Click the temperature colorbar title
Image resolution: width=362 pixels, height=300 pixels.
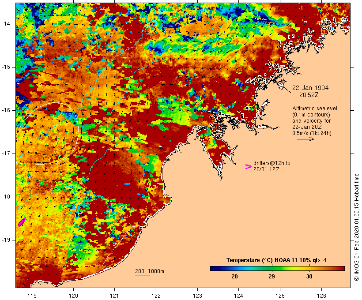tap(277, 260)
